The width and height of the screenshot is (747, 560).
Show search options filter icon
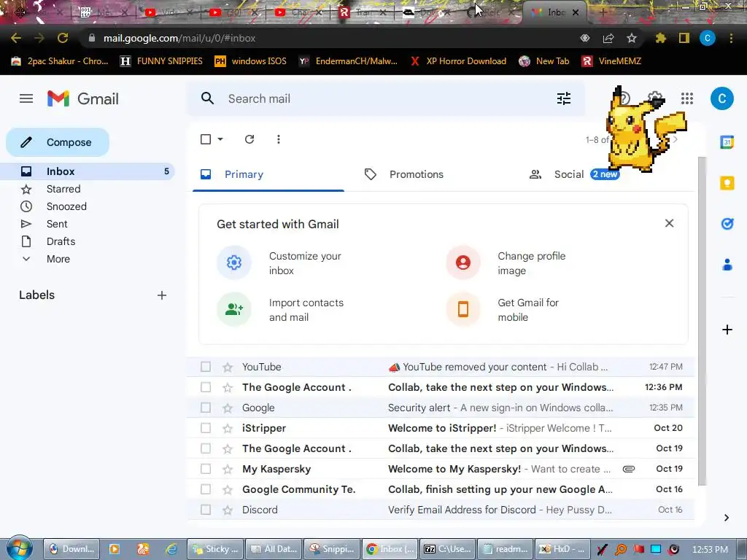[564, 98]
